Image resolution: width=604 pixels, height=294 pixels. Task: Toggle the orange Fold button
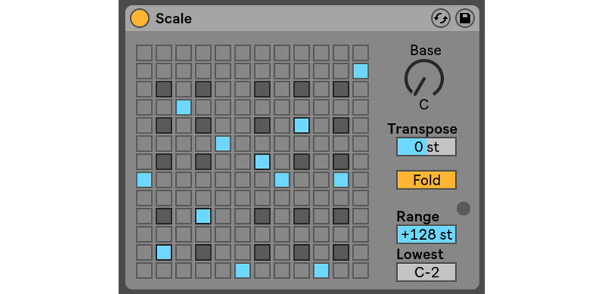(427, 179)
